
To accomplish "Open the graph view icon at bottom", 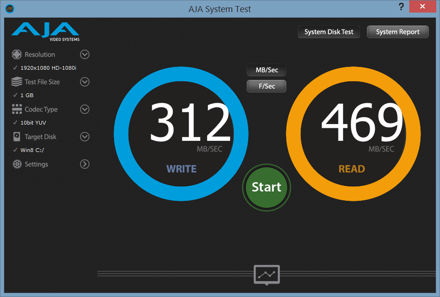I will [x=267, y=275].
